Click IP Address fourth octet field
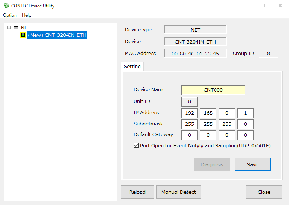Screen dimensions: 289x205 tap(245, 113)
